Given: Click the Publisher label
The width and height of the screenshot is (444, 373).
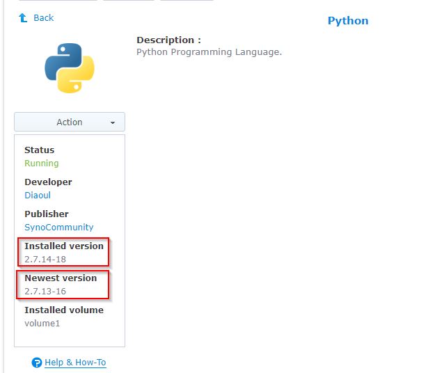Looking at the screenshot, I should tap(47, 214).
